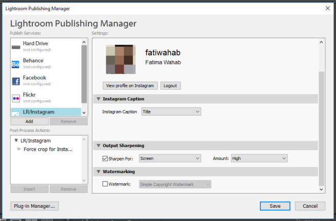Viewport: 336px width, 221px height.
Task: Select the LR/Instagram publish service
Action: [x=46, y=112]
